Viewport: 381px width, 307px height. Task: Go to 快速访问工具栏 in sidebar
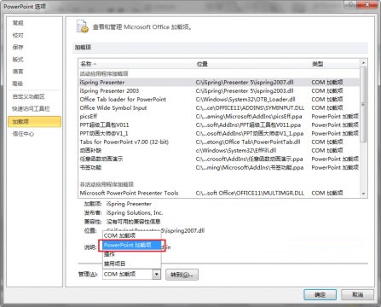[31, 109]
